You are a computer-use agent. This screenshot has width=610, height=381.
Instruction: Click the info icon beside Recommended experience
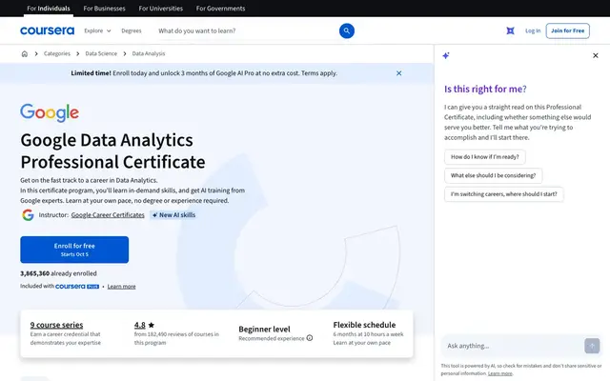pyautogui.click(x=310, y=338)
